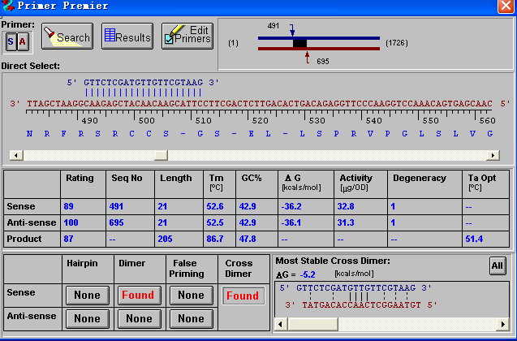Open Edit Primers
The height and width of the screenshot is (341, 517).
(187, 36)
